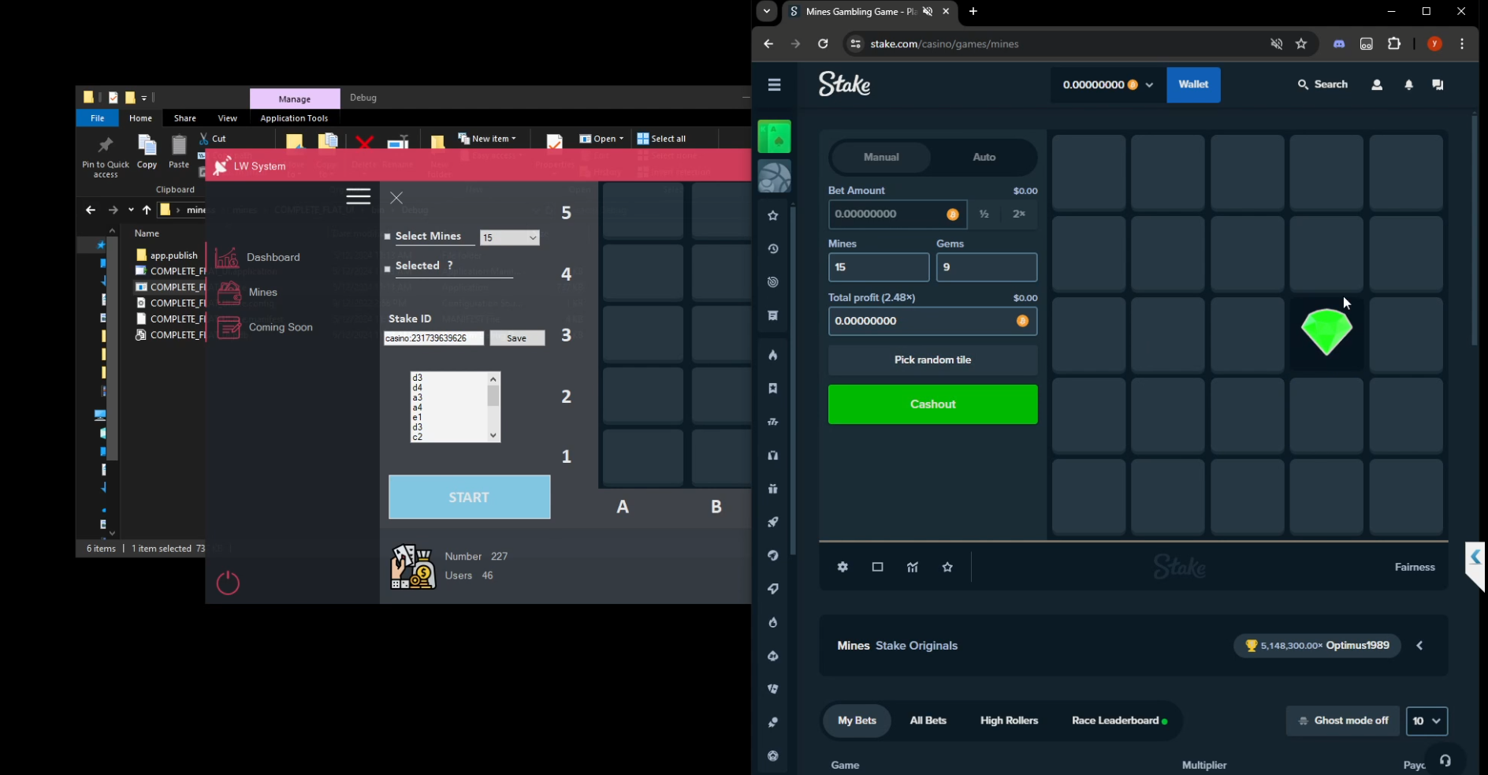Click the LW System hamburger menu icon

358,196
